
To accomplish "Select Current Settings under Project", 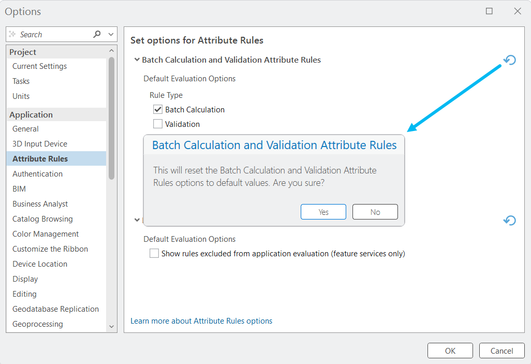I will (39, 66).
